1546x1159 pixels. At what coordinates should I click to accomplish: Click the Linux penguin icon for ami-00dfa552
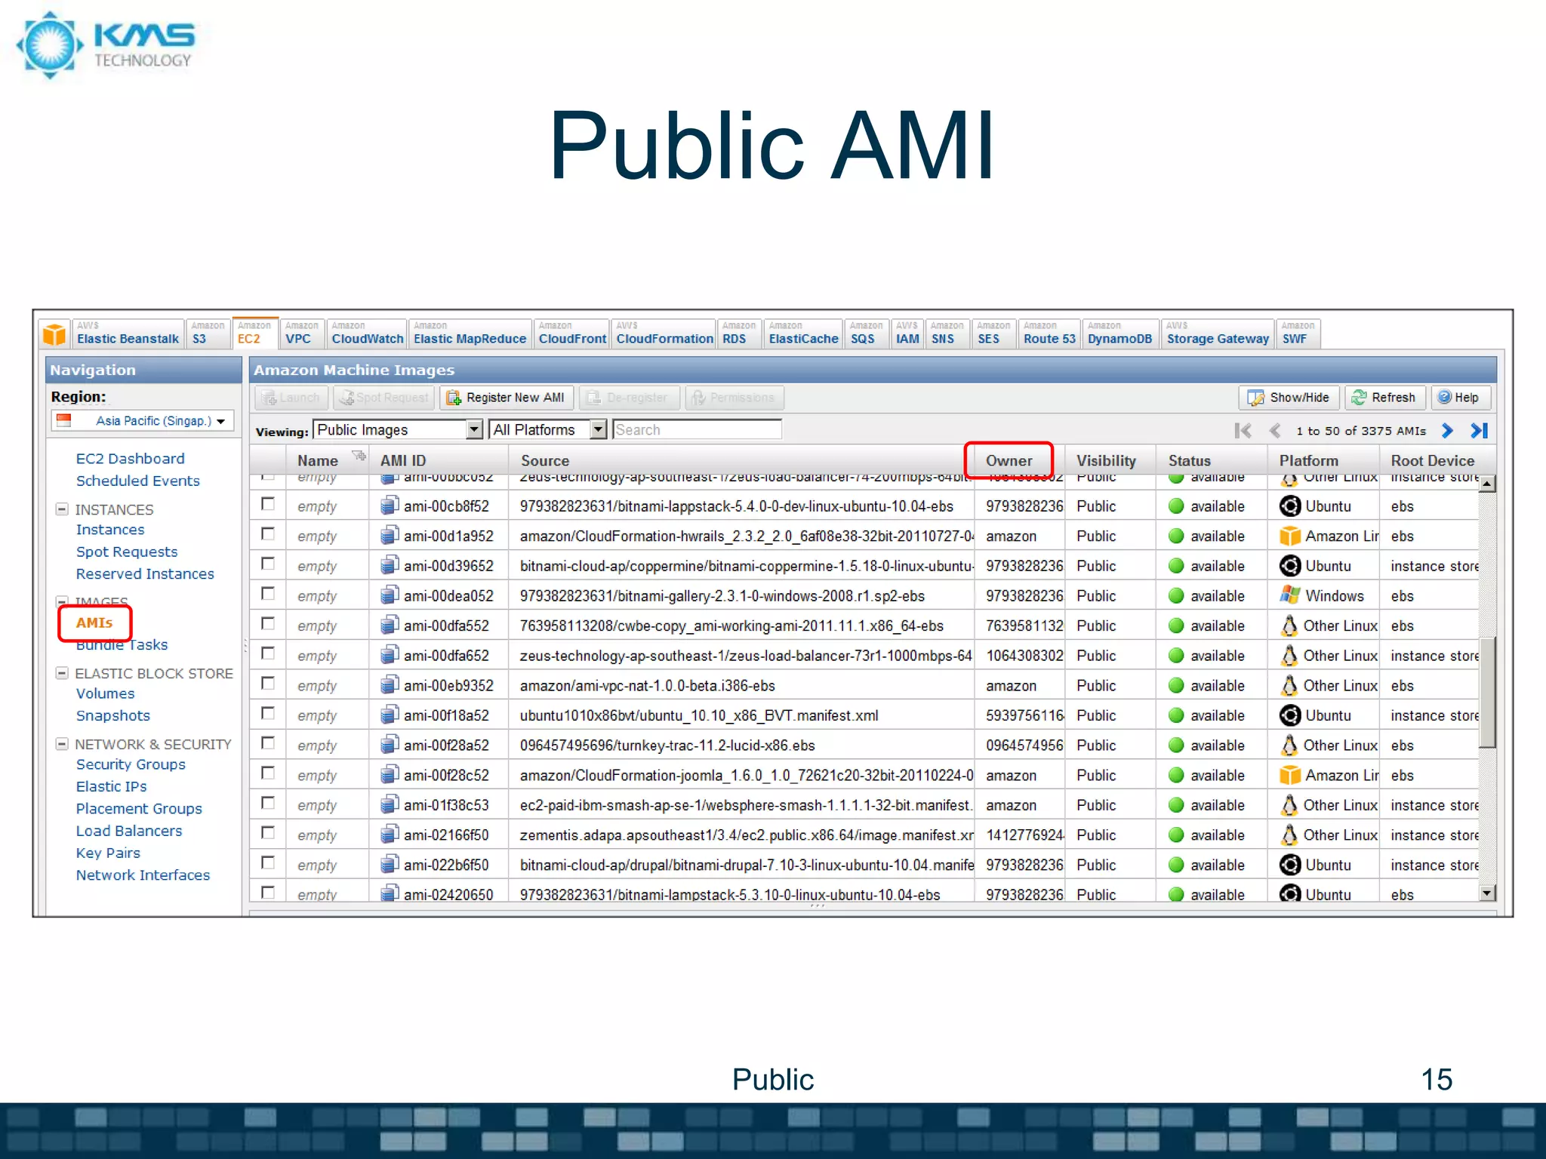1289,625
